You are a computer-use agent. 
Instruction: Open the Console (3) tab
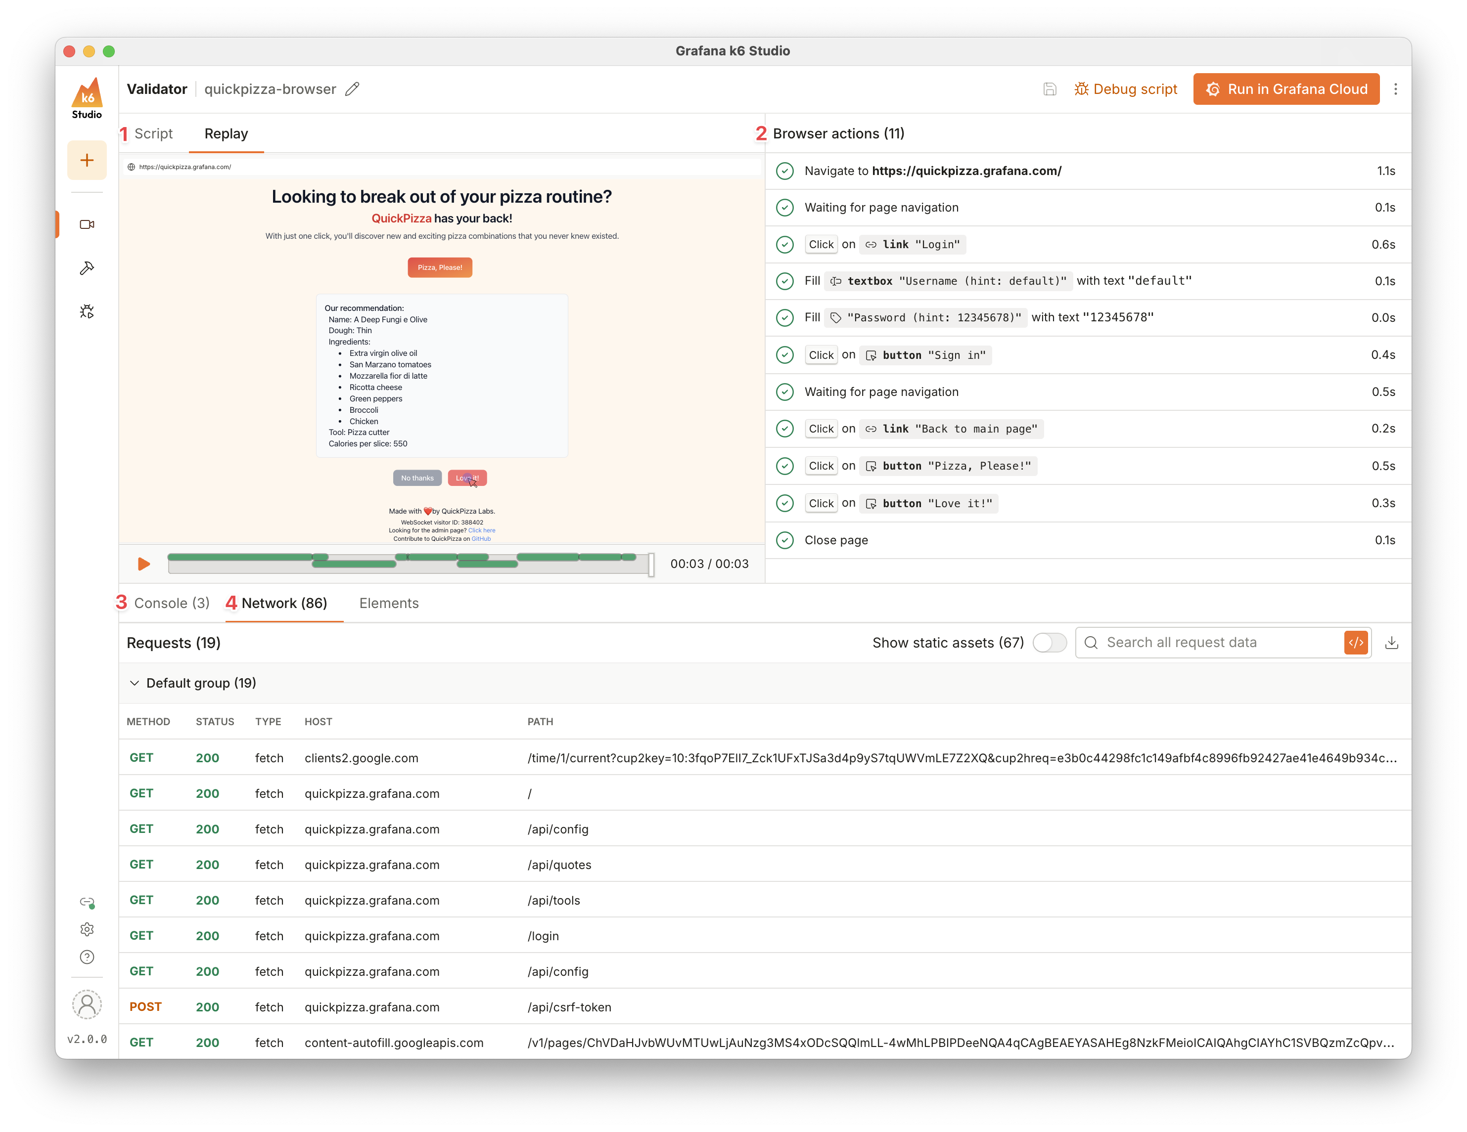(172, 603)
